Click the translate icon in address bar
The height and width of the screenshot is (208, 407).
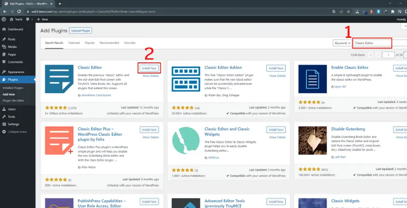pyautogui.click(x=334, y=12)
